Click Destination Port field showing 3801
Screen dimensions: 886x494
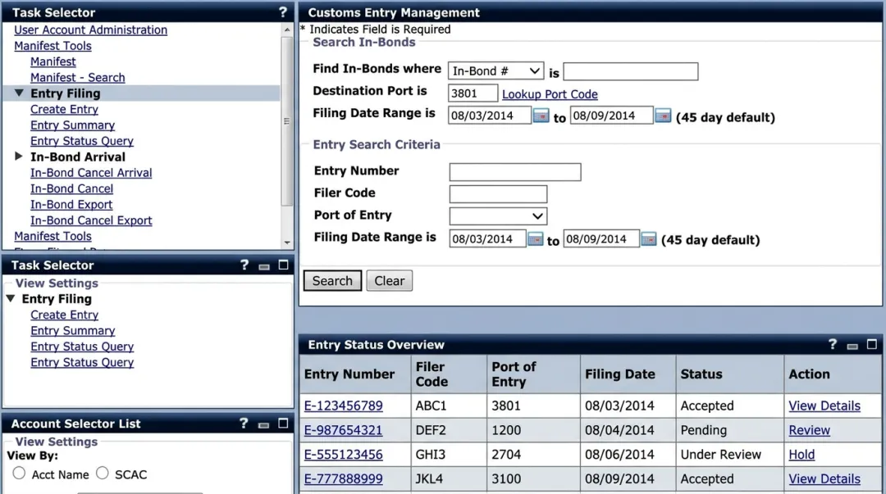(x=473, y=93)
